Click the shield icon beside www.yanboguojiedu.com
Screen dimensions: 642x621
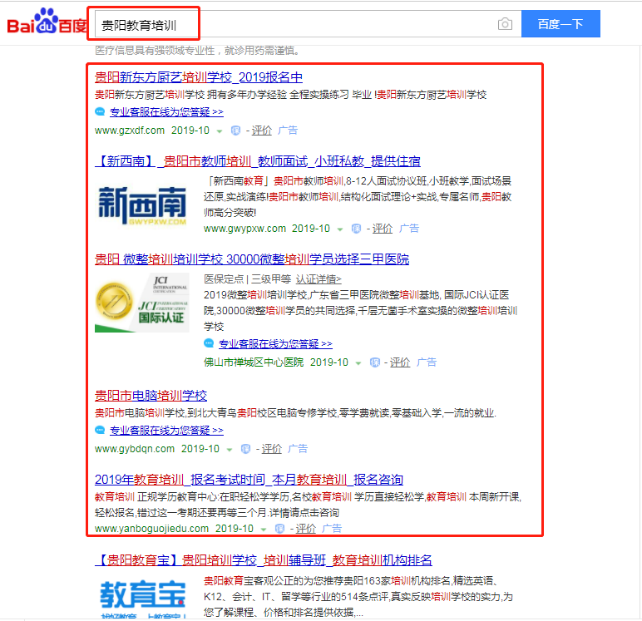click(x=280, y=529)
